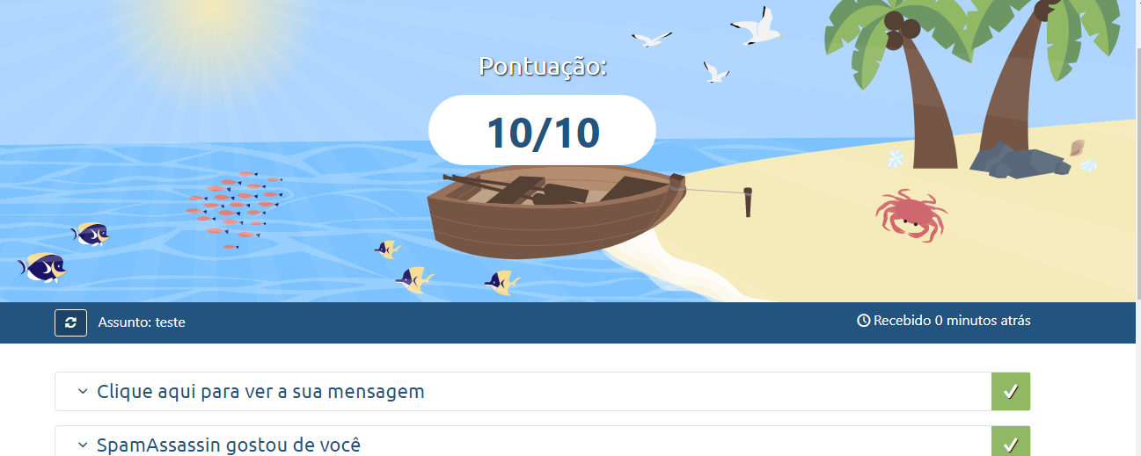The width and height of the screenshot is (1141, 456).
Task: Click the blue fish at the far left
Action: 42,267
